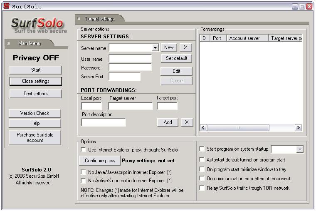The width and height of the screenshot is (316, 211).
Task: Click the Test settings button
Action: 35,94
